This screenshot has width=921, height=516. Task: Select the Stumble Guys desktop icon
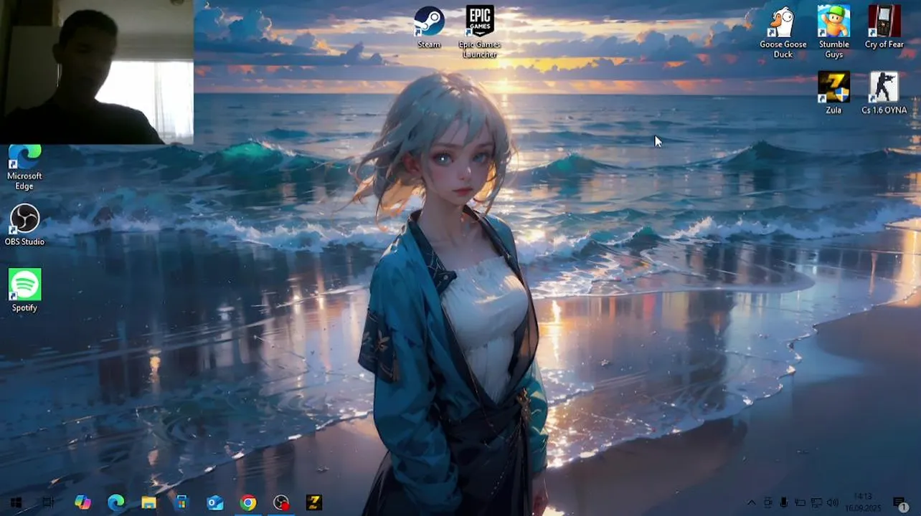pyautogui.click(x=833, y=32)
